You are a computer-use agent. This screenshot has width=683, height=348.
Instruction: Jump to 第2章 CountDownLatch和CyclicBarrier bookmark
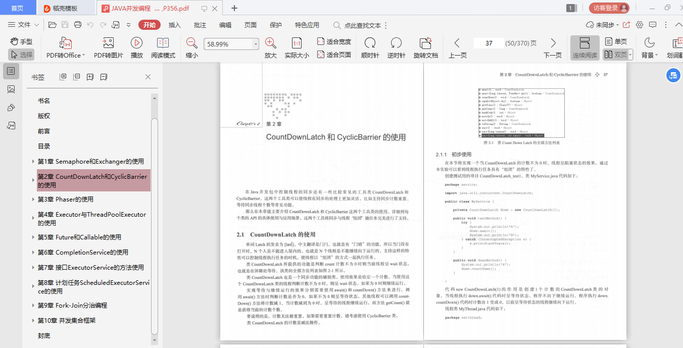[x=94, y=181]
